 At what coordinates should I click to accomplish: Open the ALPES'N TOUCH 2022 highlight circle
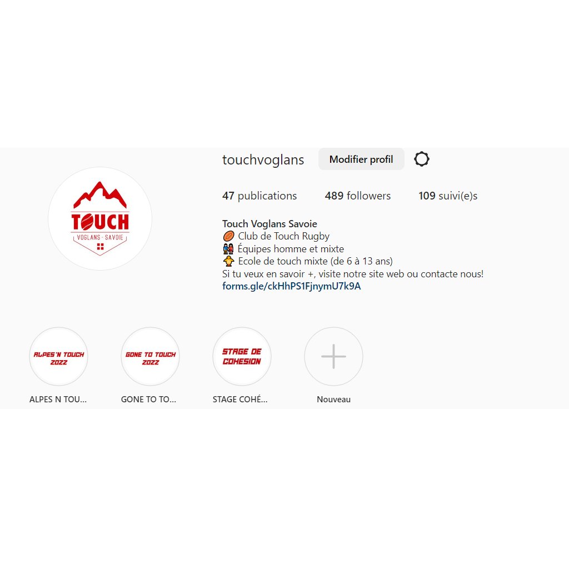point(58,356)
